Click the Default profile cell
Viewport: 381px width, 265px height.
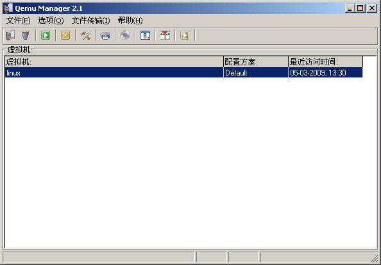click(256, 73)
